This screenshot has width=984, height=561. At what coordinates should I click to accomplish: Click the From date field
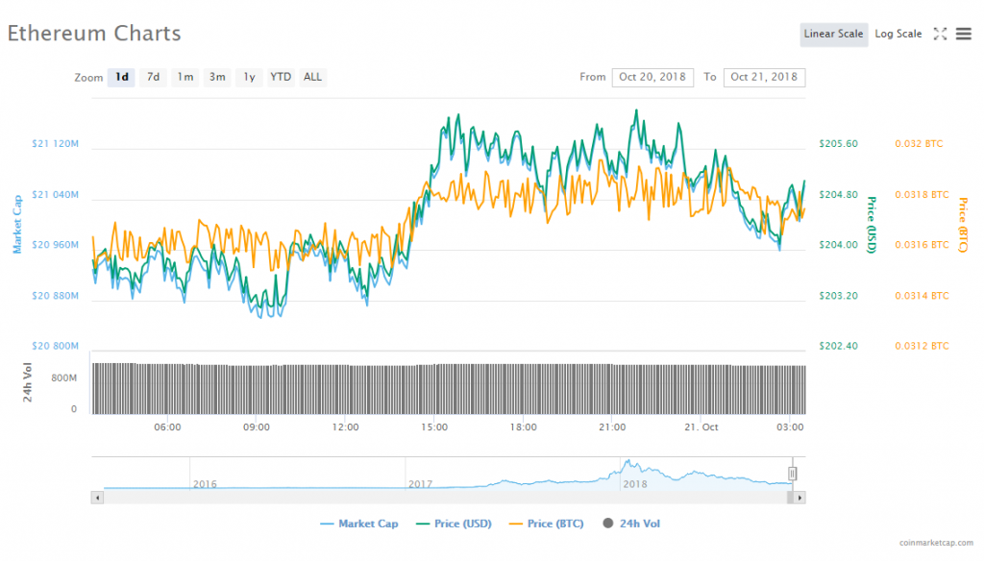point(652,77)
